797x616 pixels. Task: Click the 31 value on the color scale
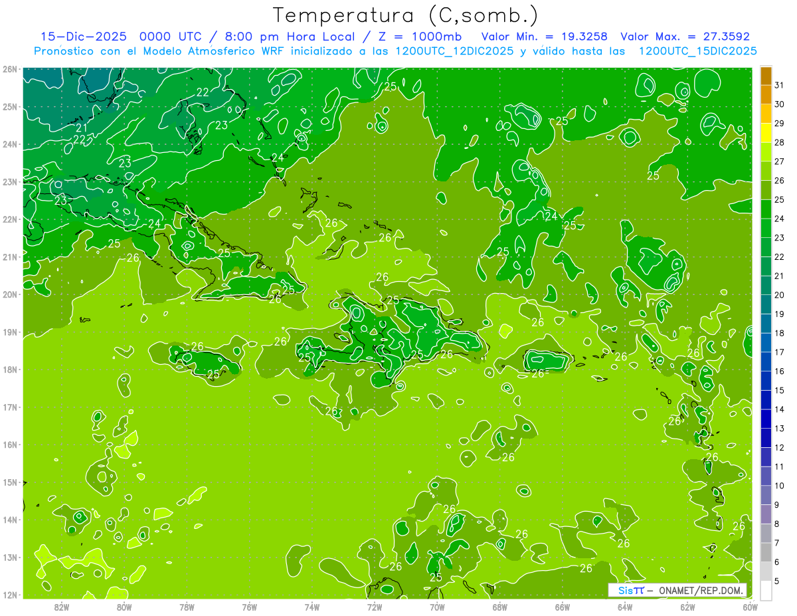(779, 85)
